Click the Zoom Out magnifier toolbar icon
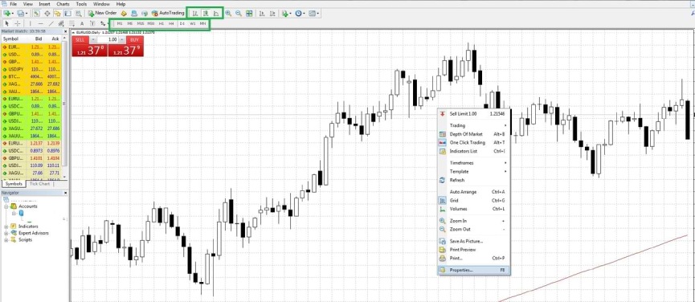 point(239,14)
